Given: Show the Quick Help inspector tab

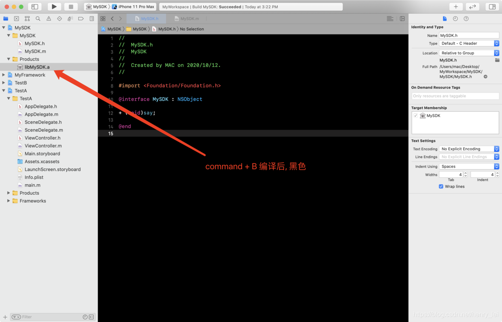Looking at the screenshot, I should pyautogui.click(x=466, y=19).
